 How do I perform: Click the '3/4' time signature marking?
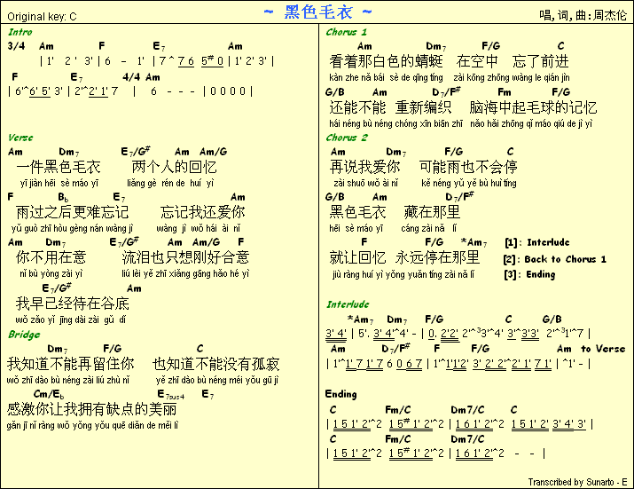(16, 46)
